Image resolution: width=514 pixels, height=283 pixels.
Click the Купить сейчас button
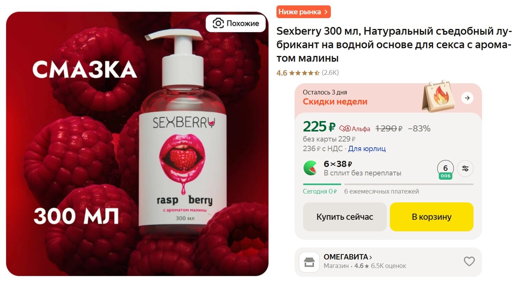pyautogui.click(x=345, y=217)
